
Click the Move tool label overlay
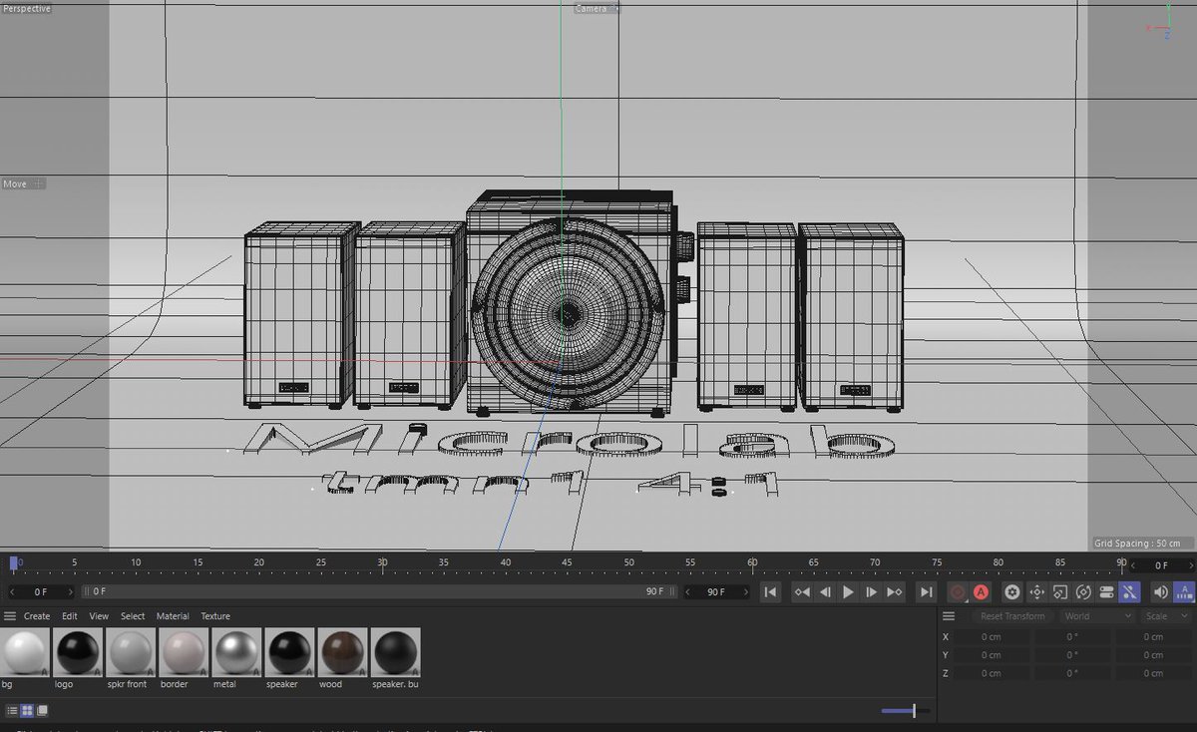click(15, 183)
